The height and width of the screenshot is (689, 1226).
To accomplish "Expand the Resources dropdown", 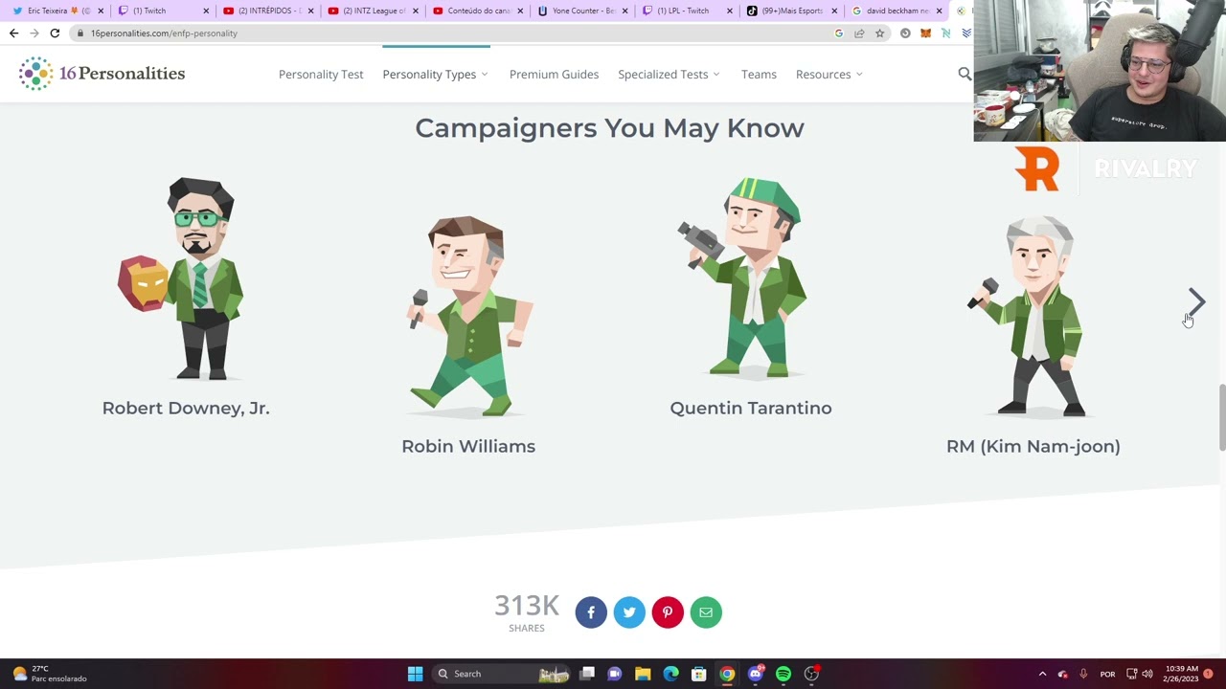I will 829,74.
